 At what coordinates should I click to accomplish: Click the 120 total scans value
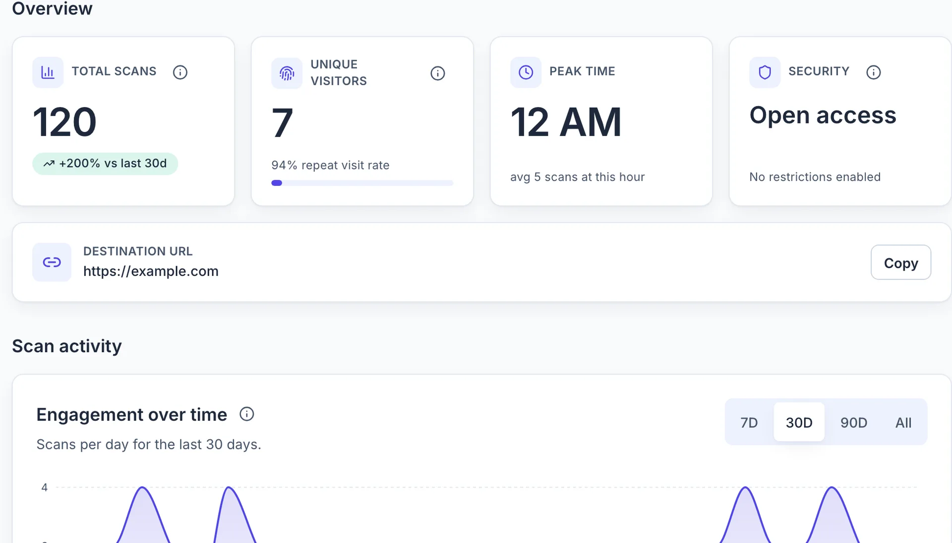[x=64, y=122]
